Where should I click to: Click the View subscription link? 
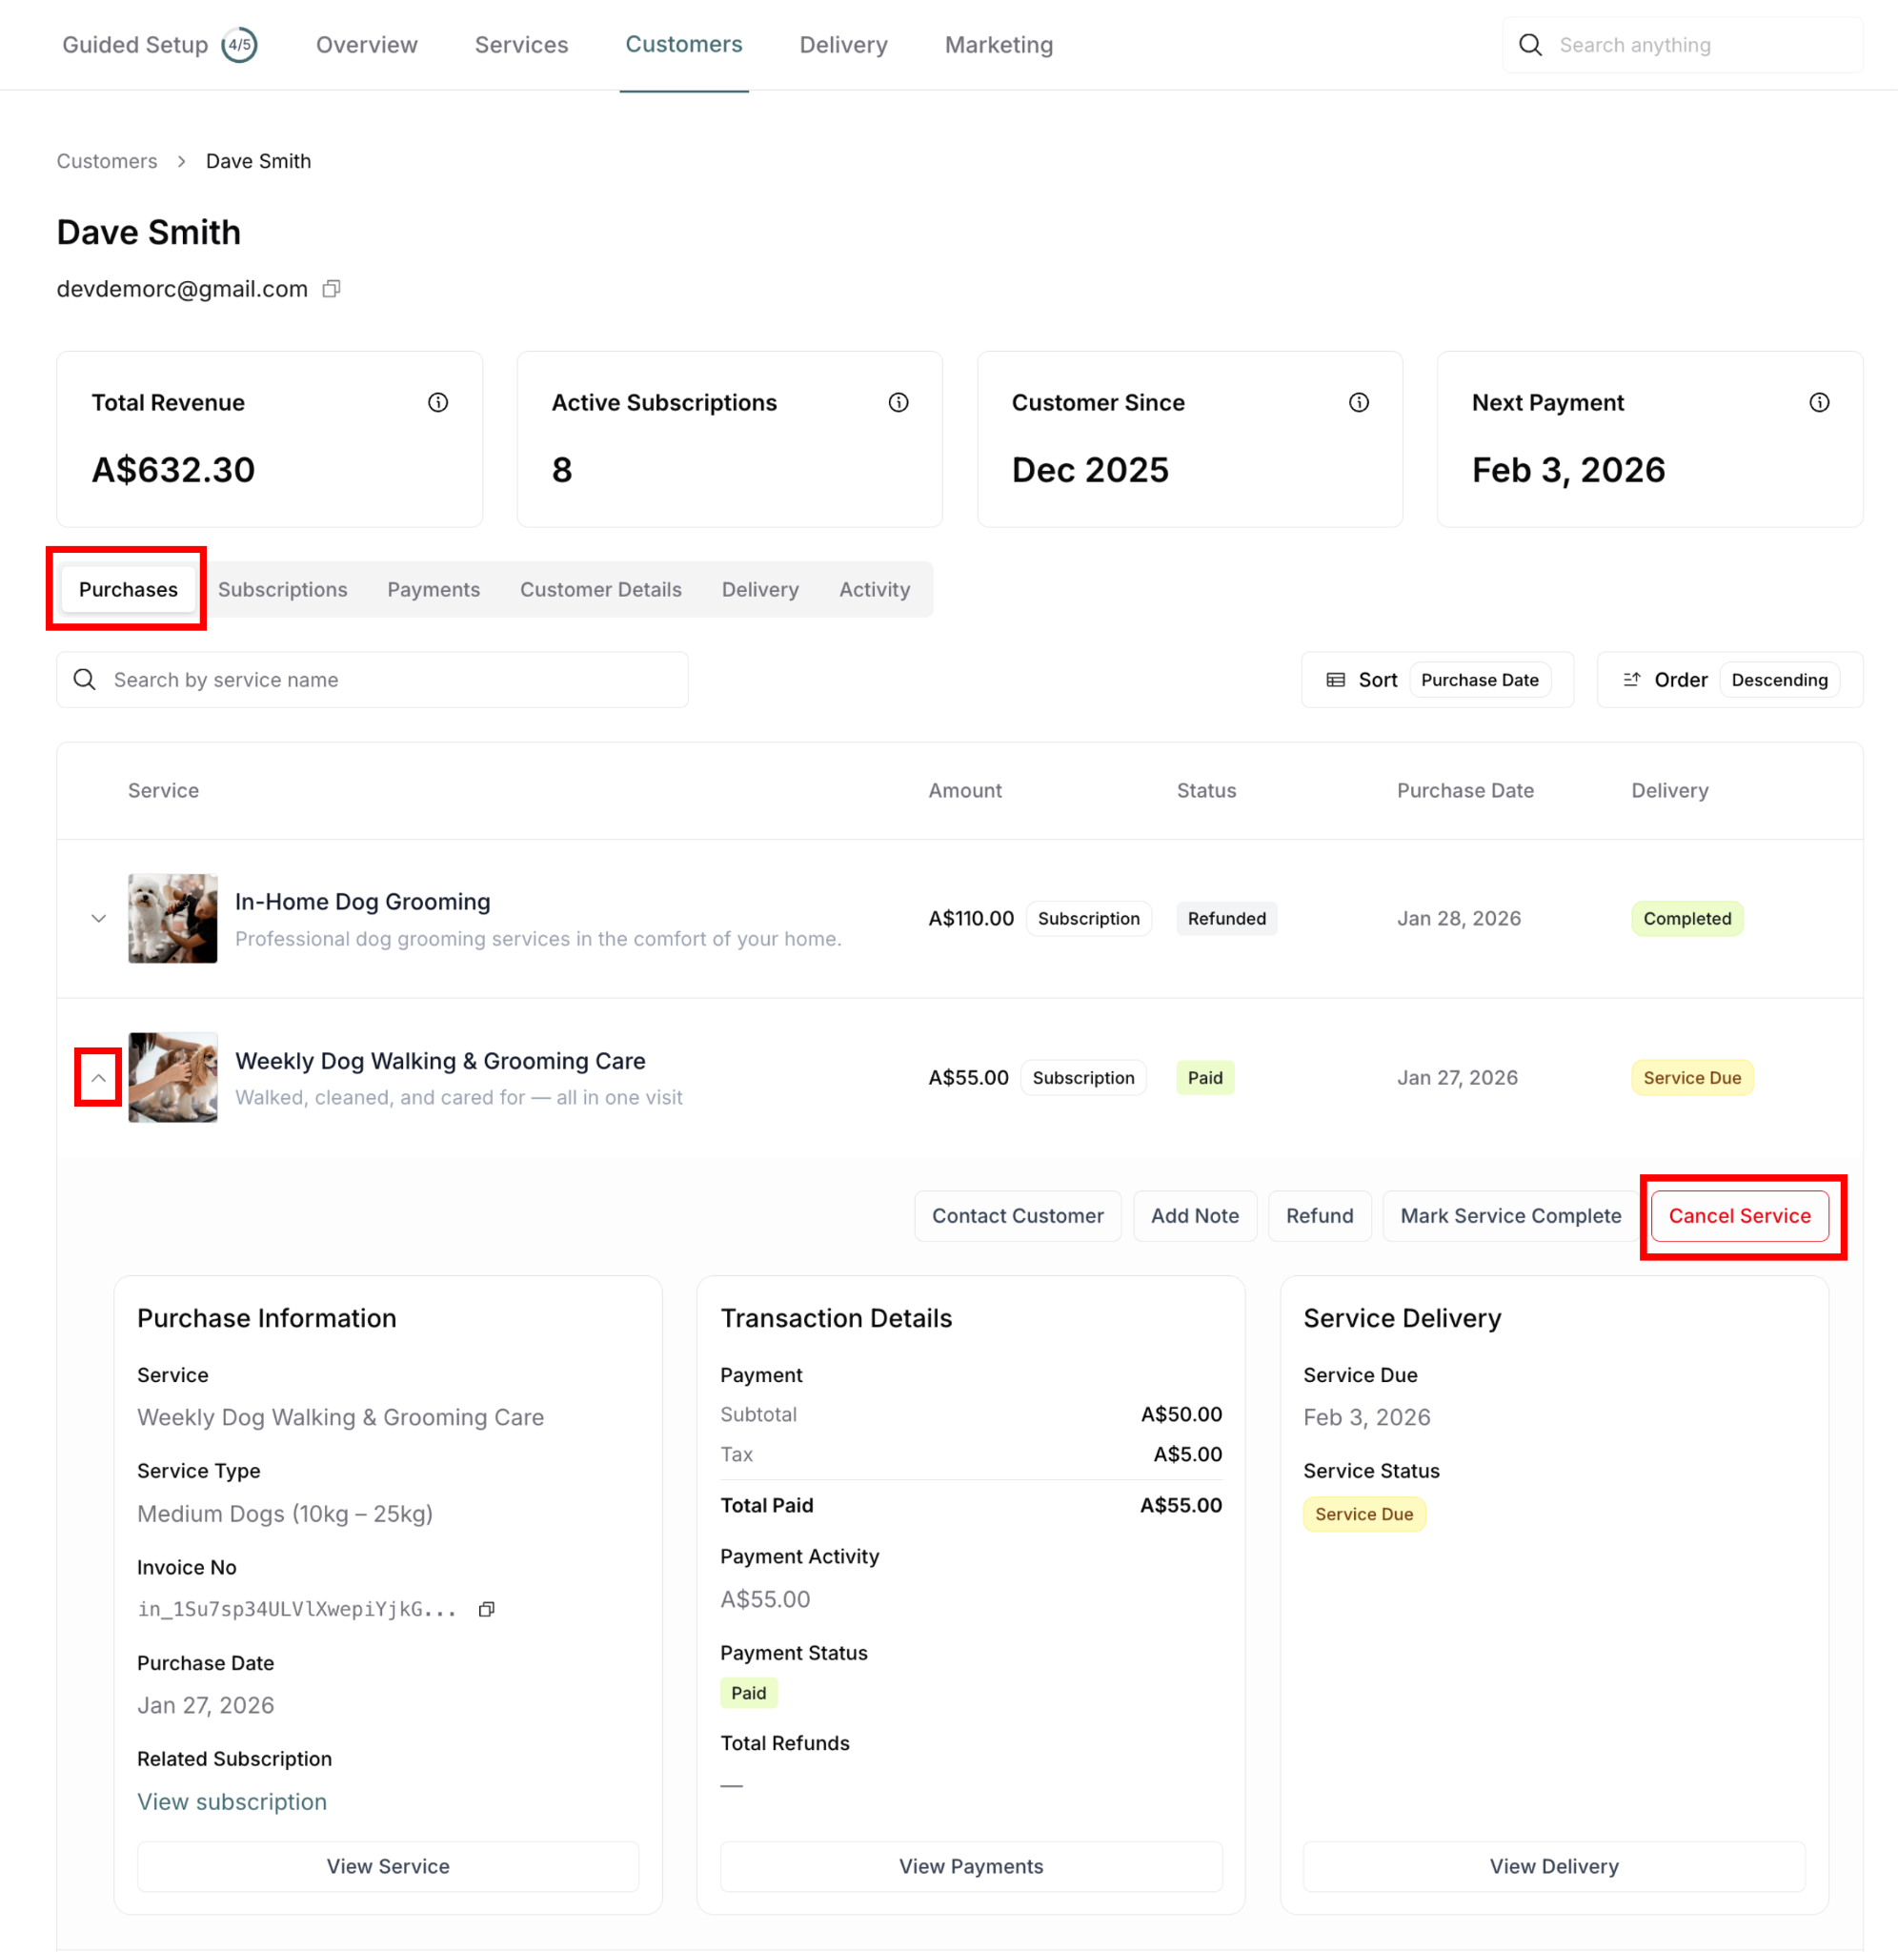pos(232,1801)
